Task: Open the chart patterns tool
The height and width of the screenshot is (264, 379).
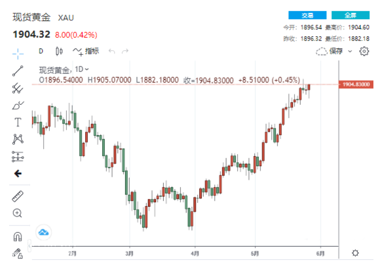Action: tap(18, 139)
